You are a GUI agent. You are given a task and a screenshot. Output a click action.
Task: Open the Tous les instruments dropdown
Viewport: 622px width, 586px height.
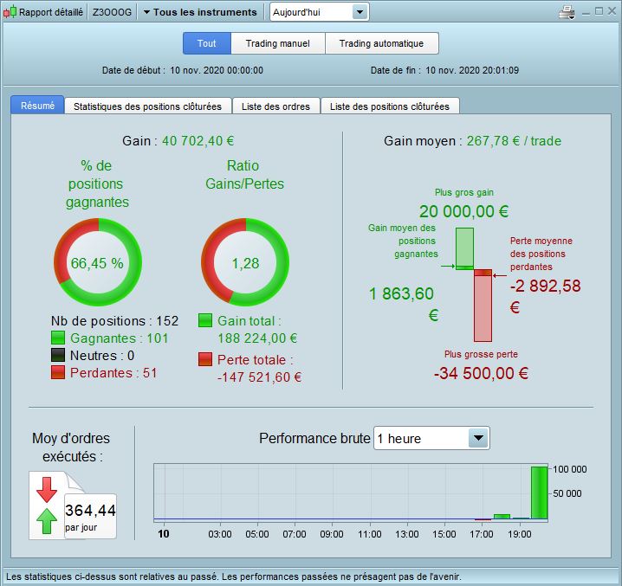coord(200,12)
